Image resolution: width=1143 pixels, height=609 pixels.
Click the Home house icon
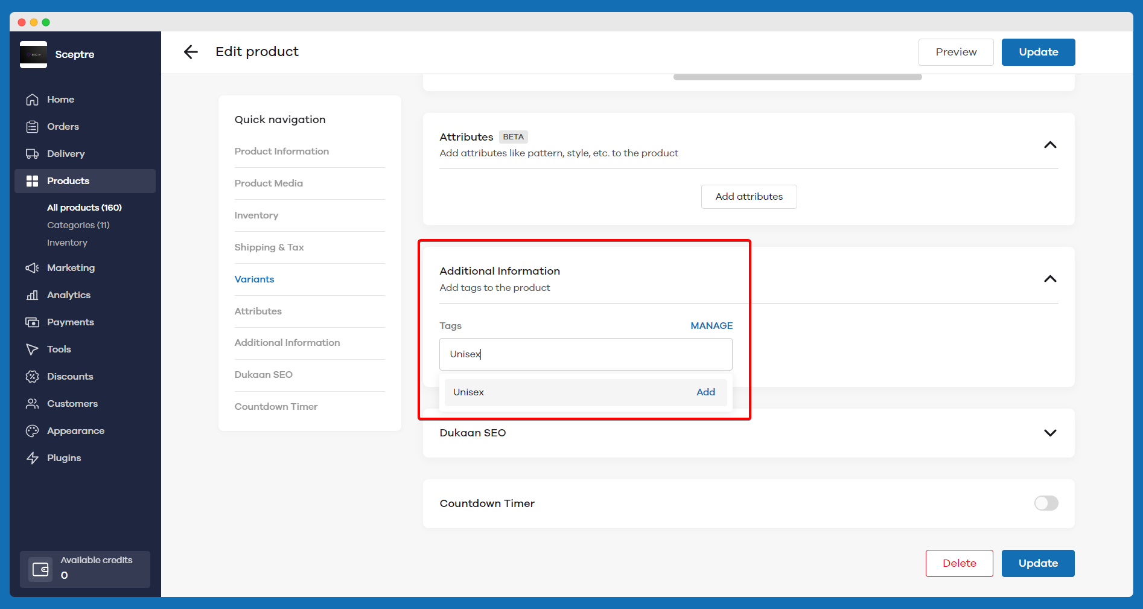click(32, 100)
